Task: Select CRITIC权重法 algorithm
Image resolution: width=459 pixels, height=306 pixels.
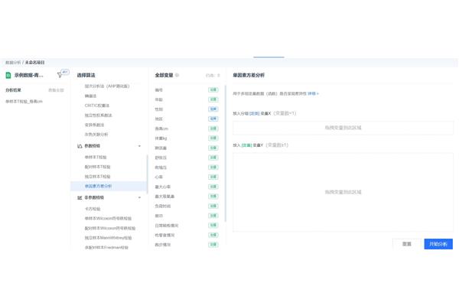Action: (97, 106)
